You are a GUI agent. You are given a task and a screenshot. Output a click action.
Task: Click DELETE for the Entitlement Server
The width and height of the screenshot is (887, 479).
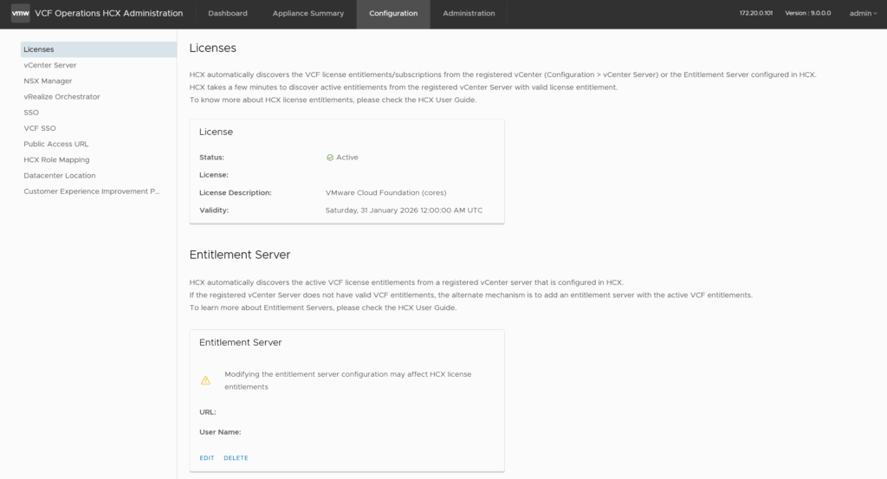point(236,458)
